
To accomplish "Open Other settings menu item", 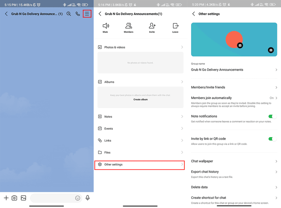I will [140, 165].
